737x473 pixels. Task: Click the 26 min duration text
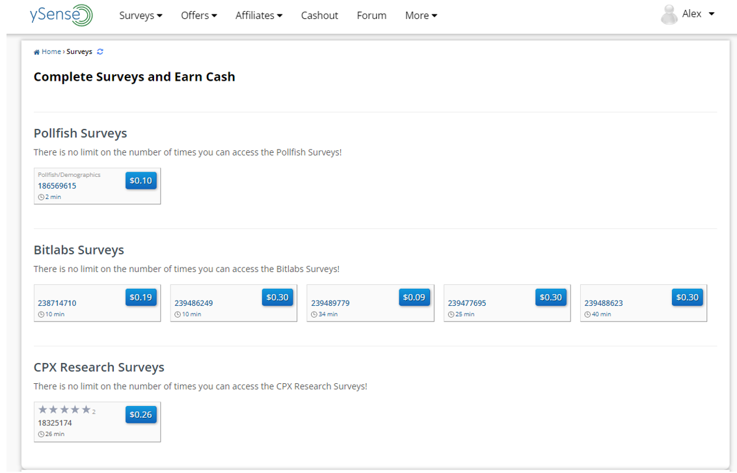tap(55, 435)
